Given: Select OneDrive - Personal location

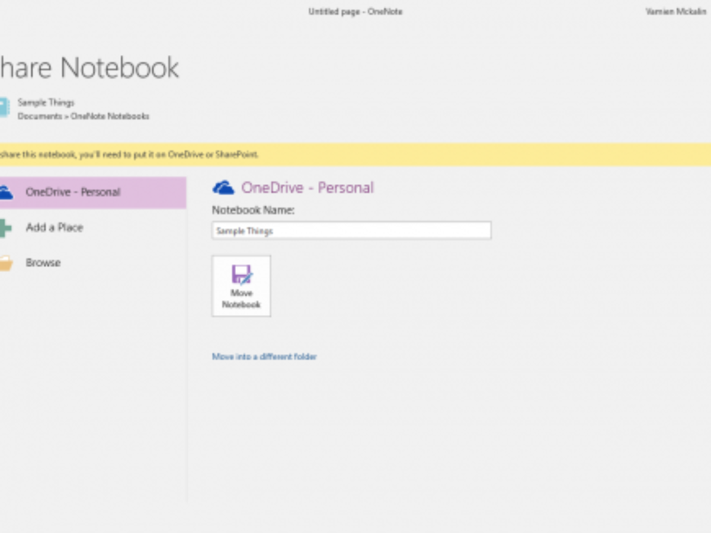Looking at the screenshot, I should [93, 192].
